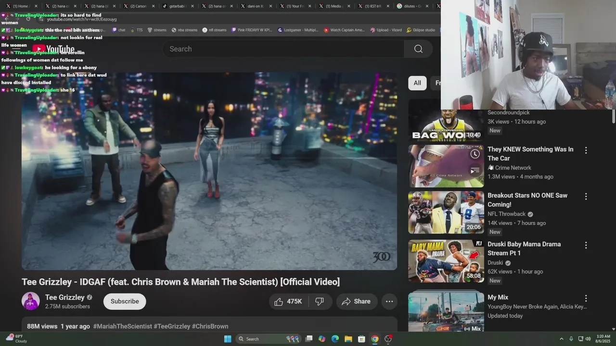
Task: Switch to 'dilutes - G' Google tab
Action: coord(412,6)
